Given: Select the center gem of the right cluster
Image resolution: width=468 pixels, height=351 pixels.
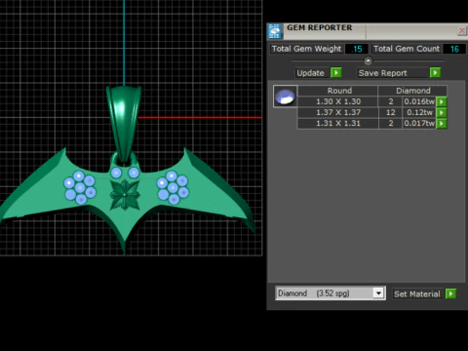Looking at the screenshot, I should click(173, 187).
